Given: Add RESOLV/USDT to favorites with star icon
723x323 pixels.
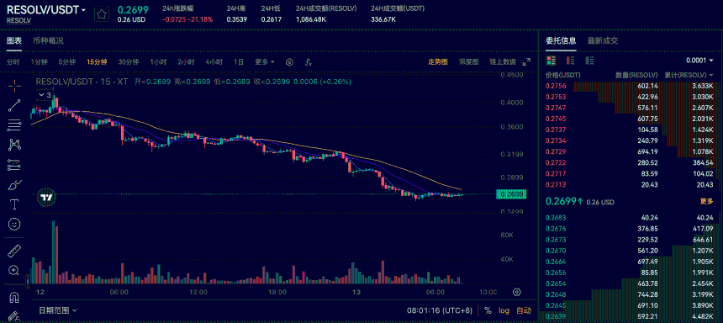Looking at the screenshot, I should [102, 13].
